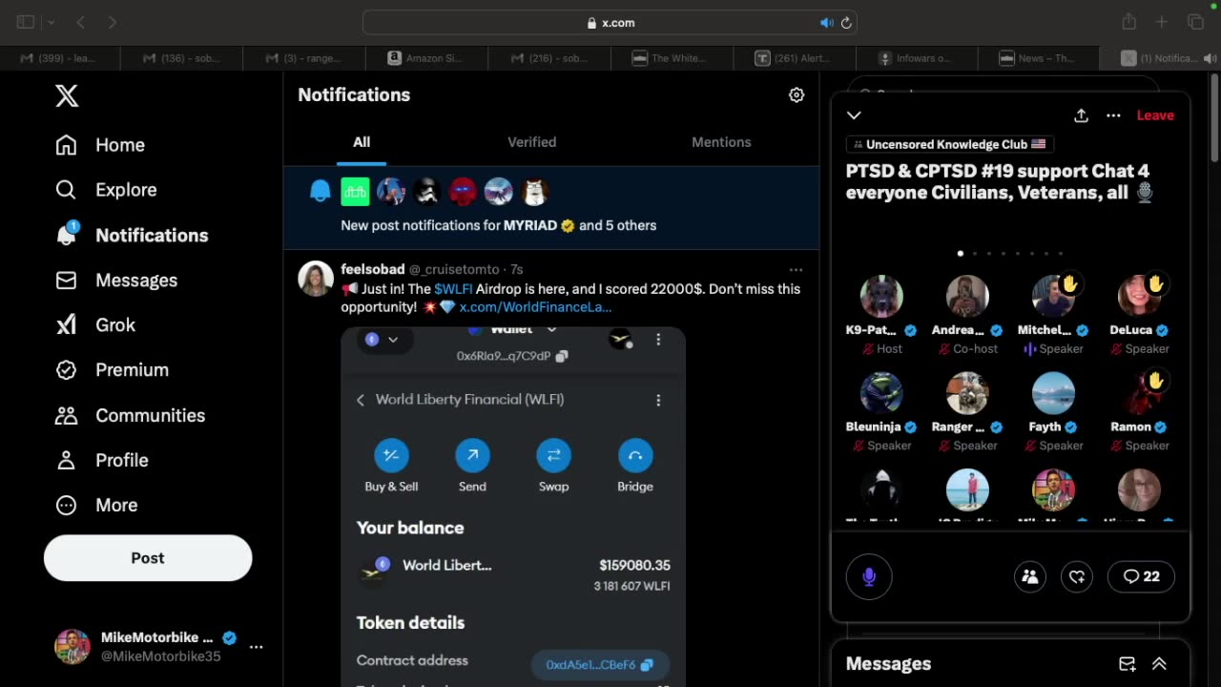Viewport: 1221px width, 687px height.
Task: Reload the page in Safari
Action: [845, 23]
